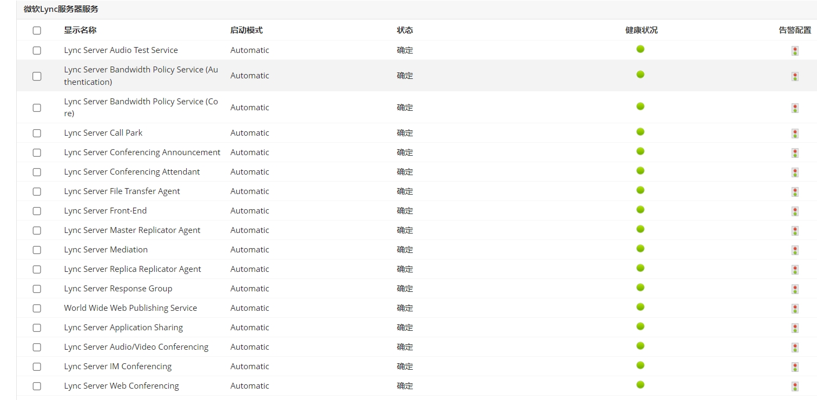
Task: Check Lync Server Audio Test Service row
Action: pyautogui.click(x=37, y=50)
